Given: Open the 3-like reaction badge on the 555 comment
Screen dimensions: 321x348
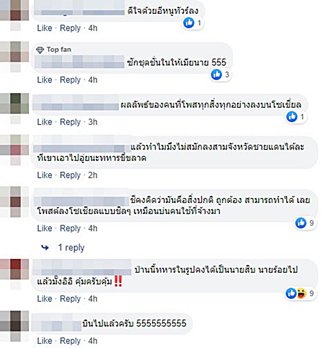Looking at the screenshot, I should click(220, 74).
